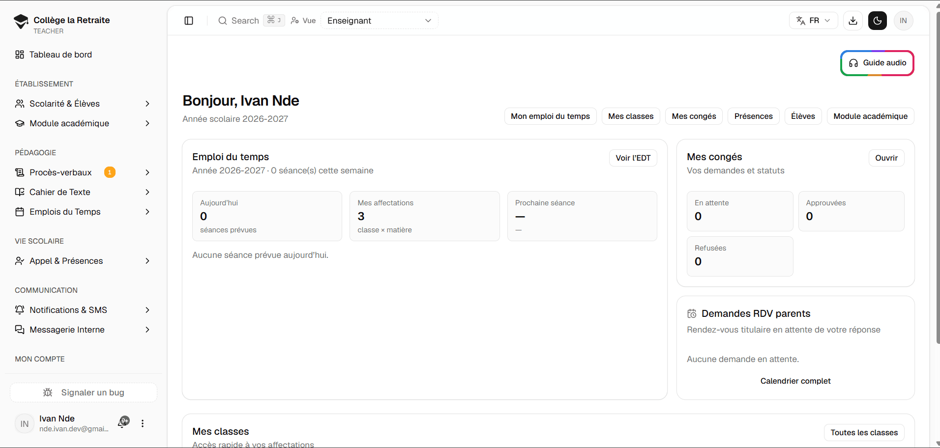Click the Signaler un bug button

(84, 392)
